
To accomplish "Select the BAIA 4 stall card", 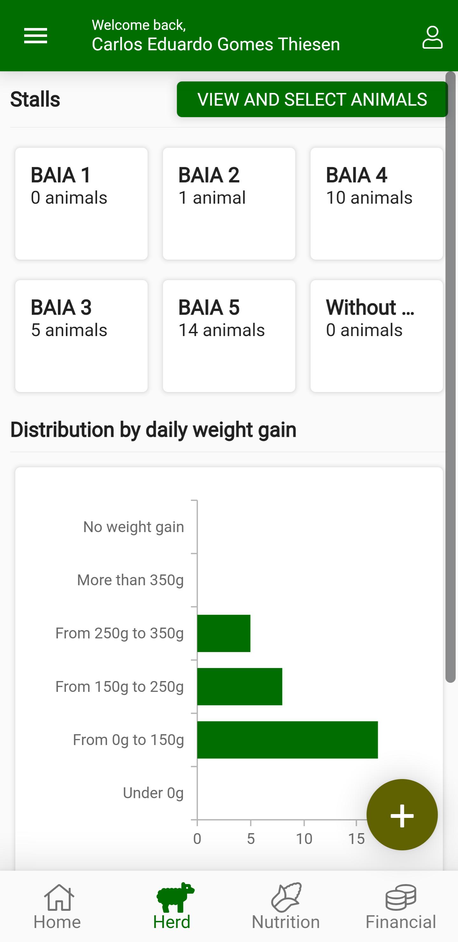I will coord(377,204).
